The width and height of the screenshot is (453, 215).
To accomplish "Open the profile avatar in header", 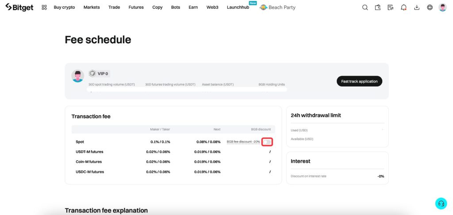I will point(442,7).
